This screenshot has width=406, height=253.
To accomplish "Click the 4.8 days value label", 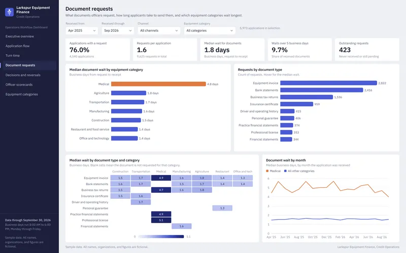I will coord(213,84).
